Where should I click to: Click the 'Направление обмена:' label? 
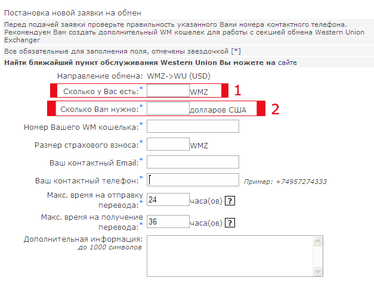[x=100, y=76]
